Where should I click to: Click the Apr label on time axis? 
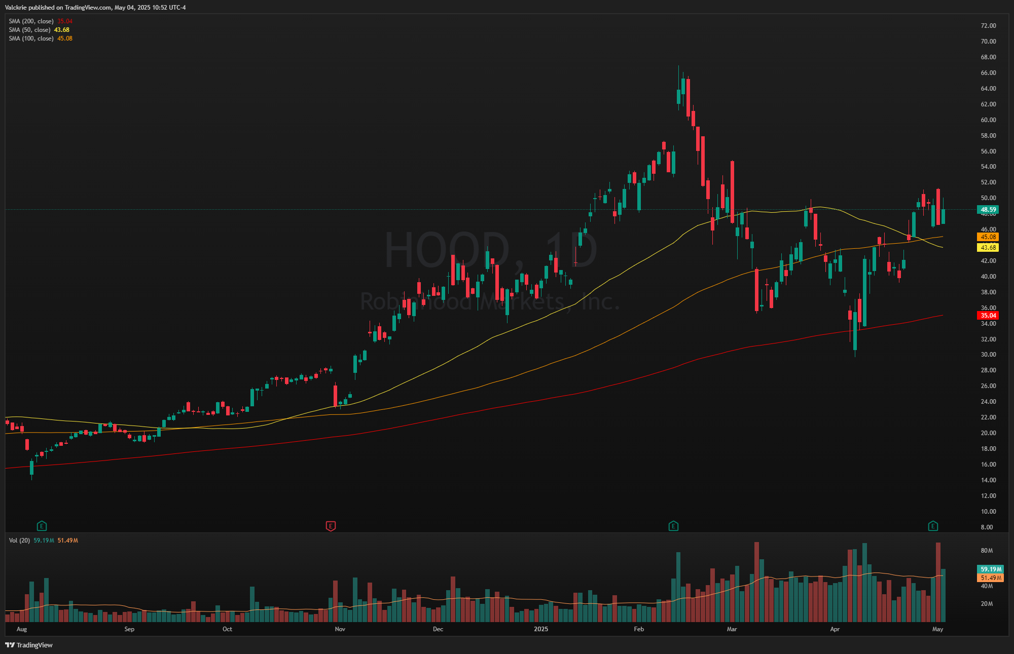(x=835, y=629)
